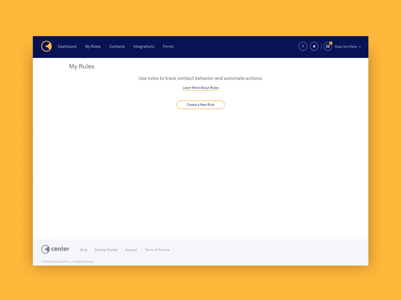401x300 pixels.
Task: Click the Center logo in the footer
Action: point(55,248)
